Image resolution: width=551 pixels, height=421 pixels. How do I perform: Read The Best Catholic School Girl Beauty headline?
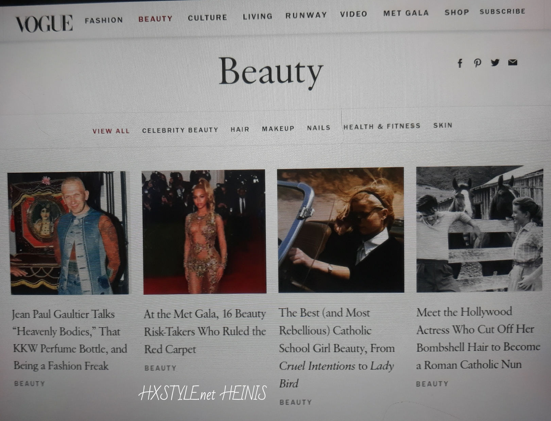pyautogui.click(x=337, y=348)
